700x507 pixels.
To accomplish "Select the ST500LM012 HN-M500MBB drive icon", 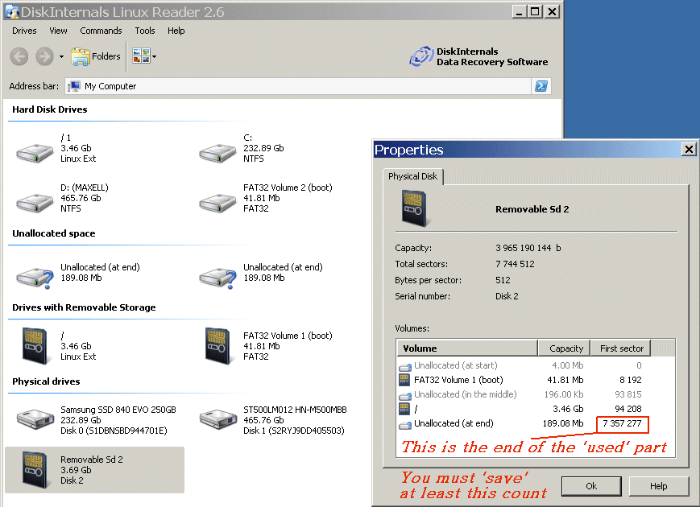I will (217, 419).
